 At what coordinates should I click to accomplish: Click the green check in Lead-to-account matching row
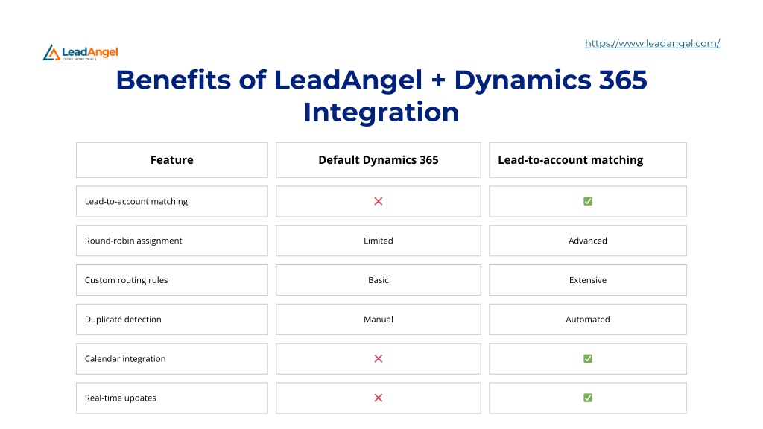pos(588,201)
